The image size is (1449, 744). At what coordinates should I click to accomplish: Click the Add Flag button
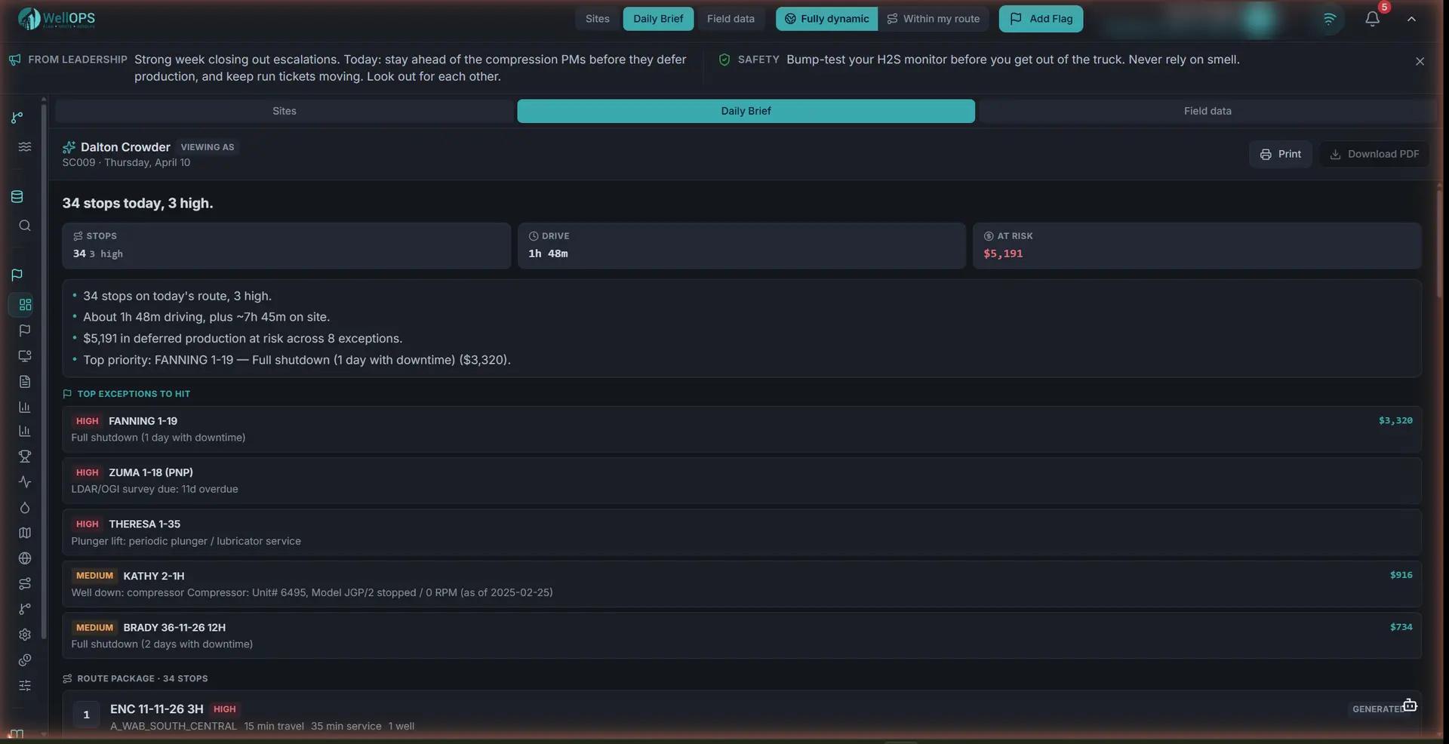(x=1041, y=19)
